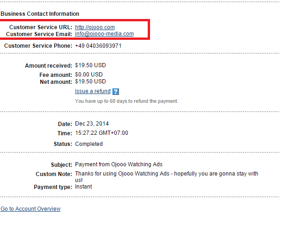Click the blue question mark help icon
This screenshot has width=282, height=233.
click(116, 91)
